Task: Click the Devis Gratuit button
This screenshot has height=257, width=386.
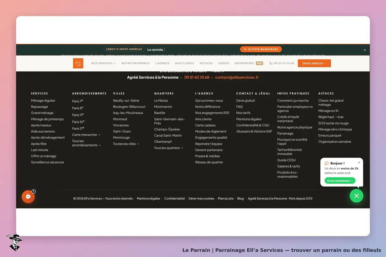Action: [x=314, y=63]
